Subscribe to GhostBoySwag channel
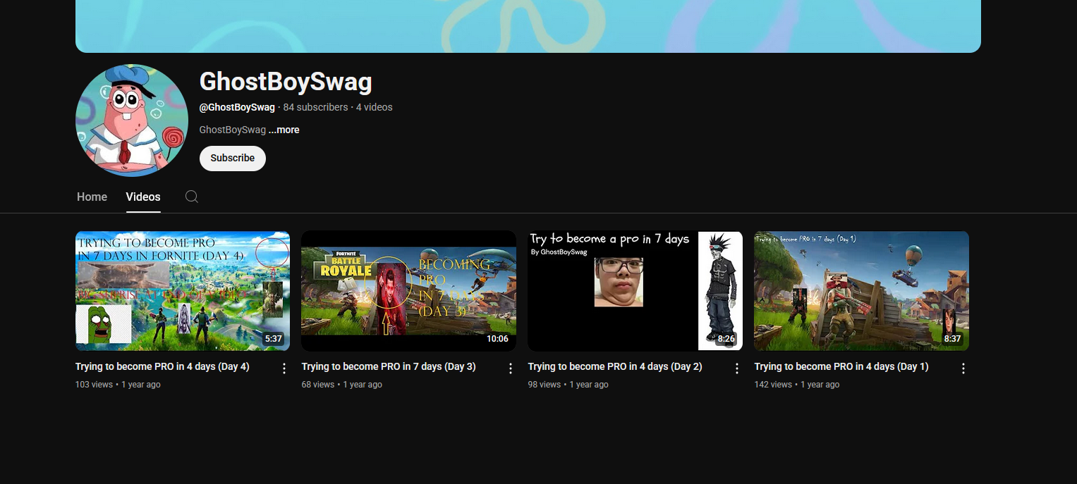 pos(233,159)
